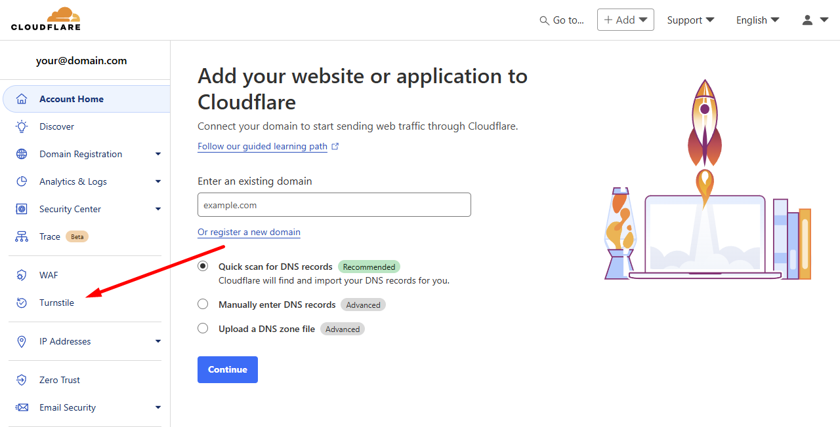Click the Analytics & Logs chart icon
The height and width of the screenshot is (427, 840).
tap(22, 181)
